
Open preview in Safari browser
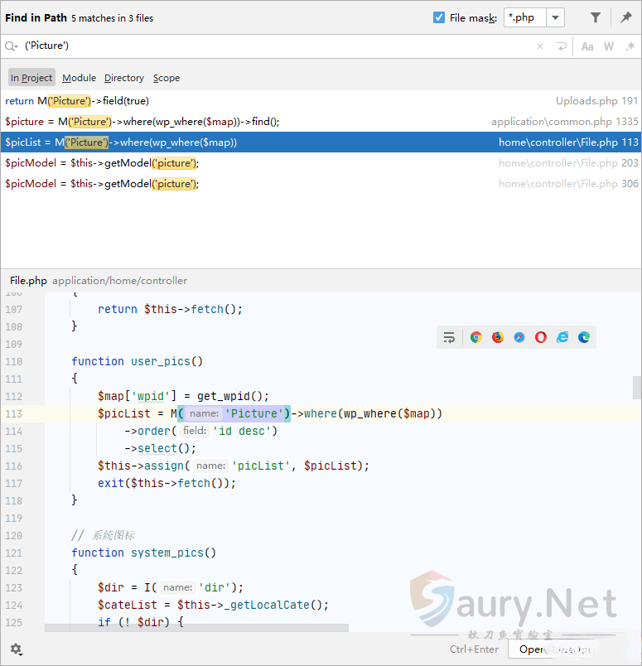(x=519, y=337)
